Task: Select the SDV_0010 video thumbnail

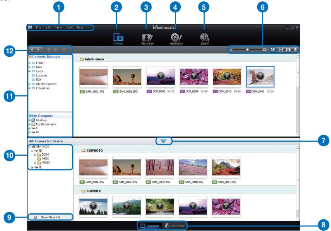Action: point(227,77)
